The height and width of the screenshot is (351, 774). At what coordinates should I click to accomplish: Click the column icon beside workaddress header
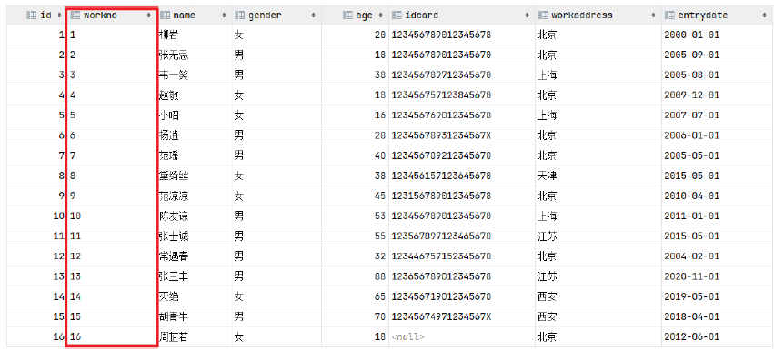[543, 15]
